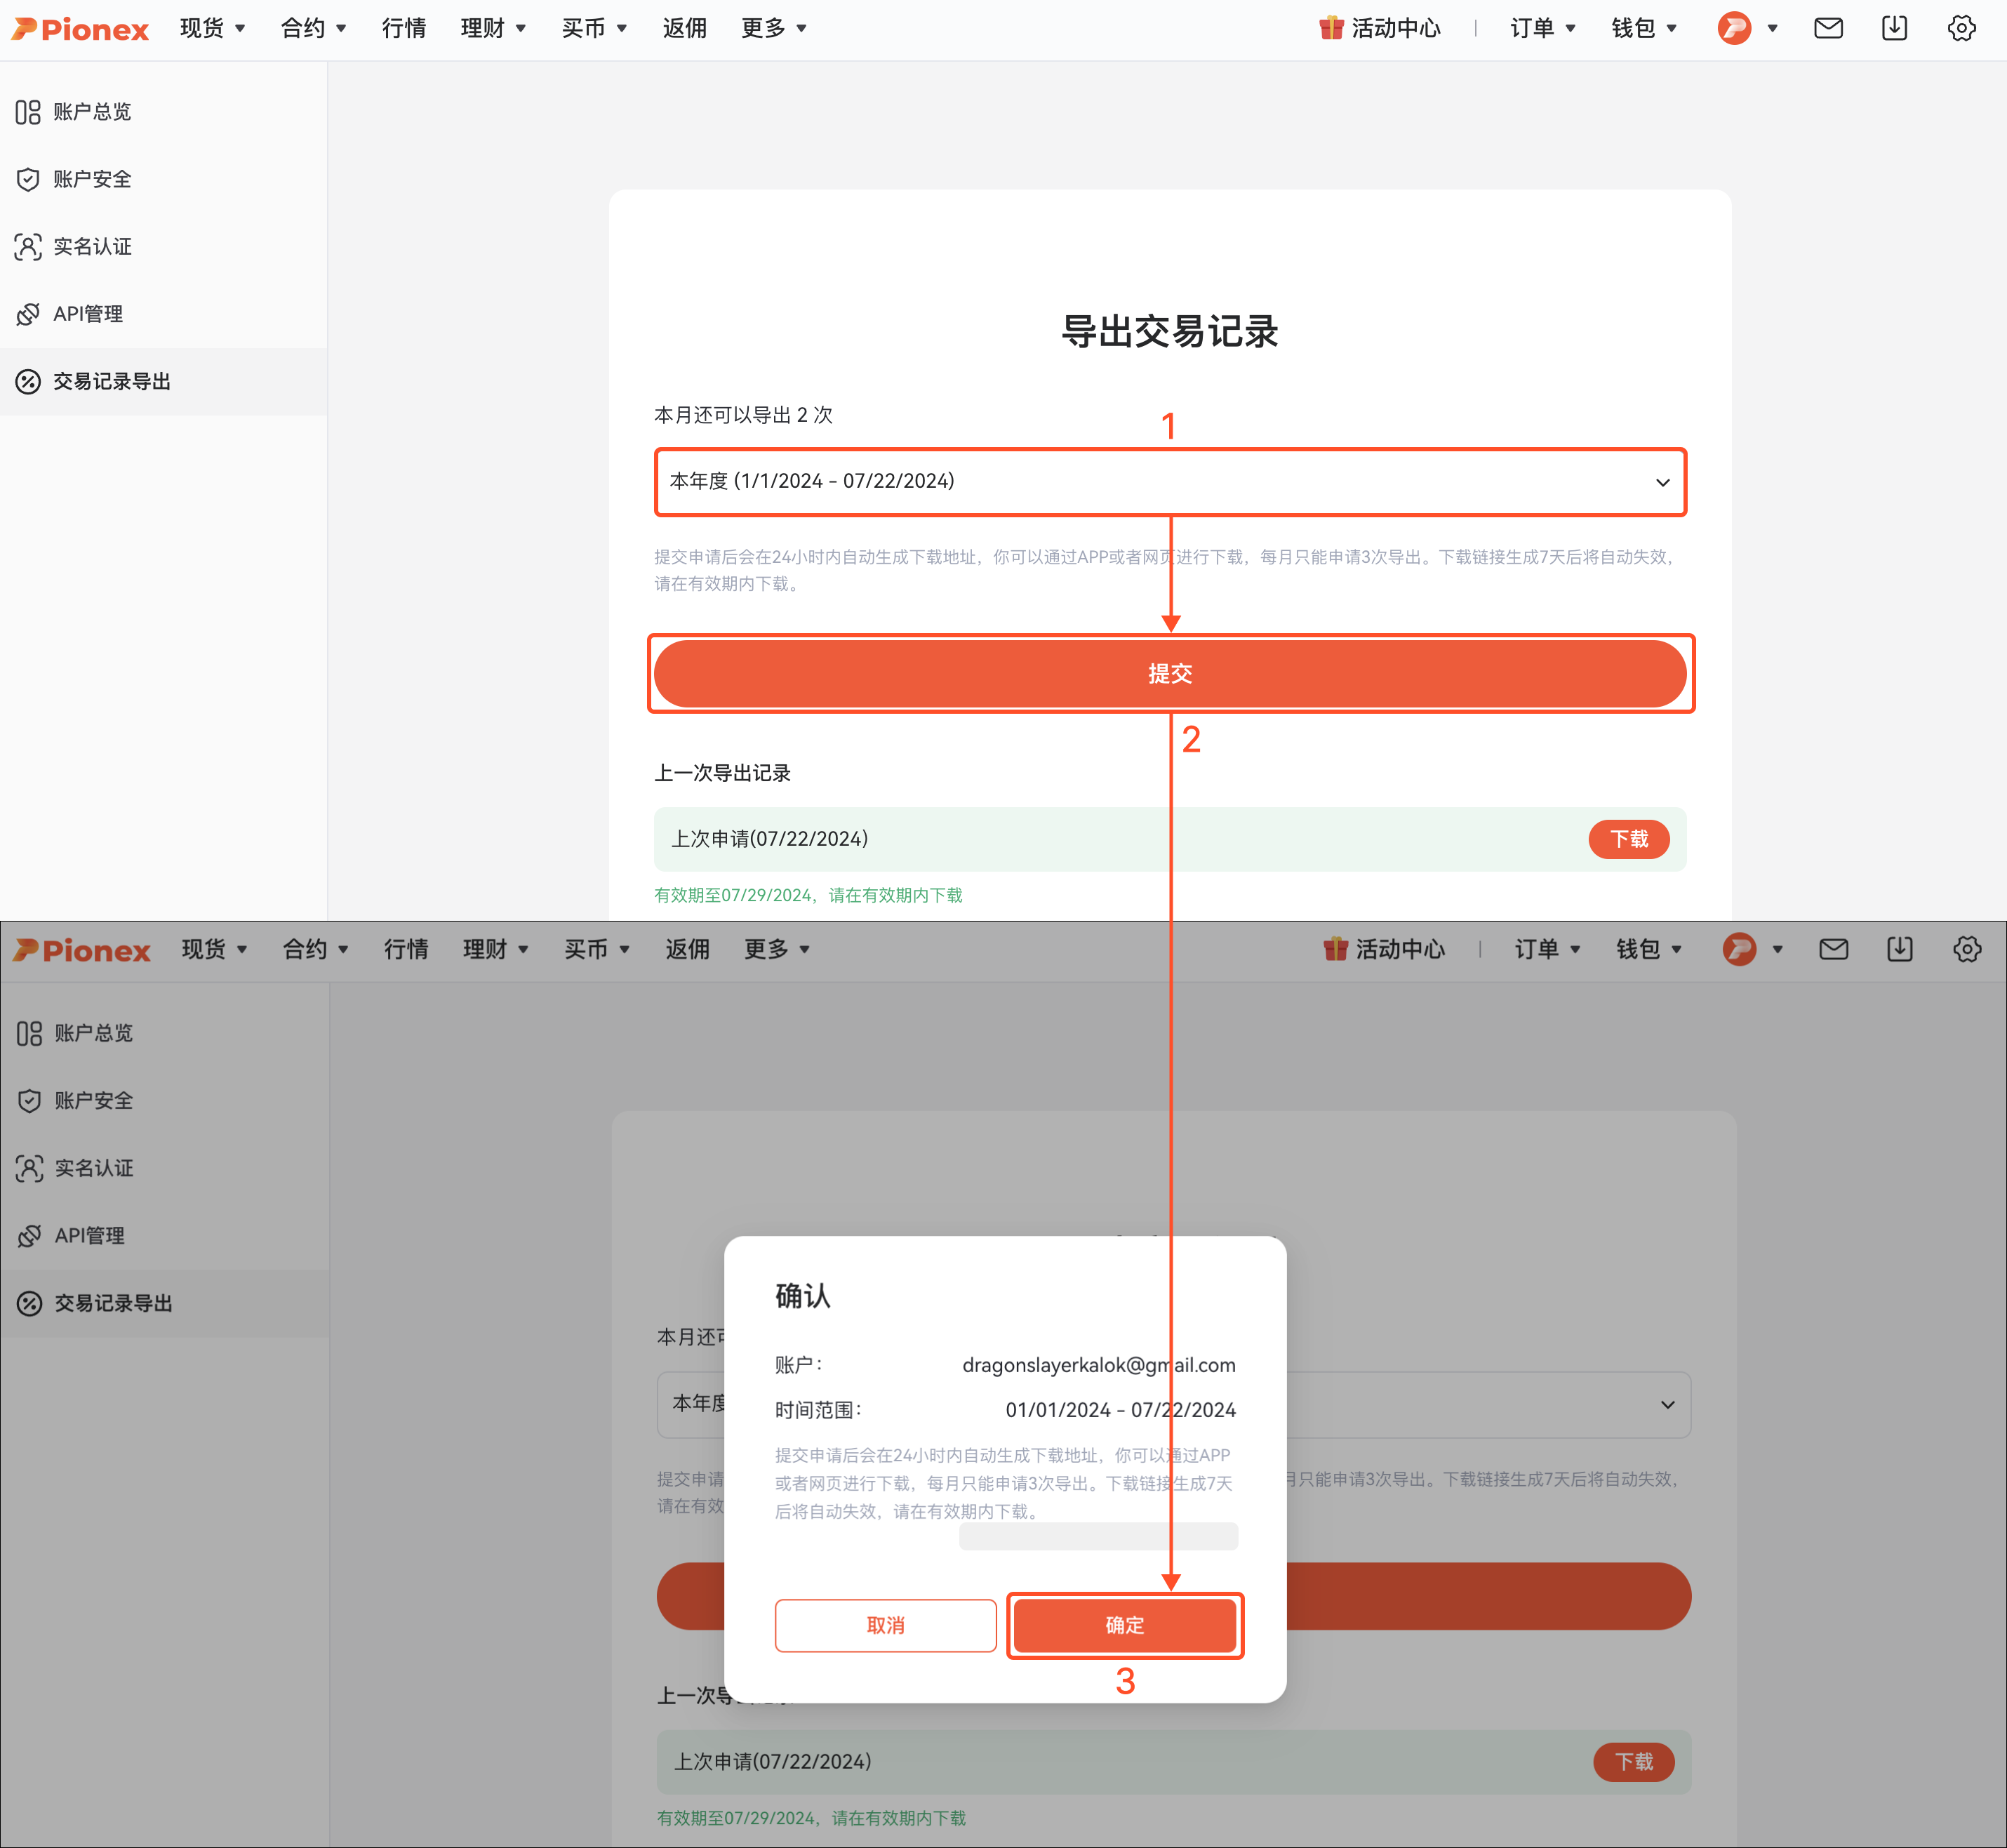Open the settings gear icon in the top navbar
Viewport: 2007px width, 1848px height.
click(1962, 28)
